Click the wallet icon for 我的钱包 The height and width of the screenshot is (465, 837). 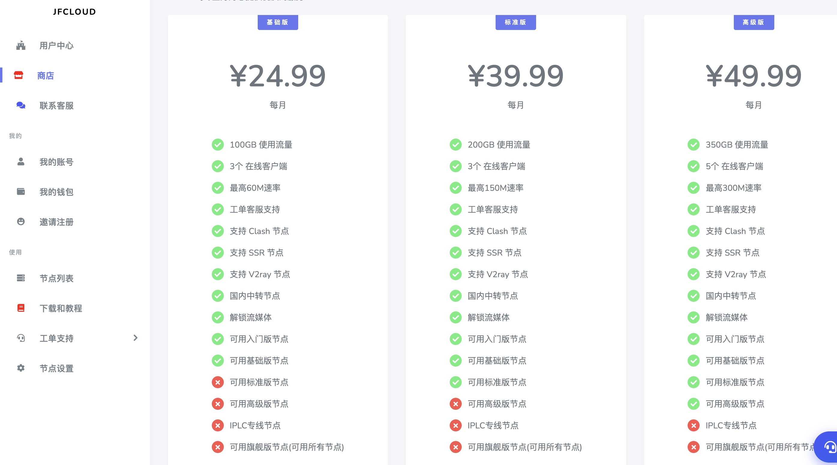[x=21, y=191]
